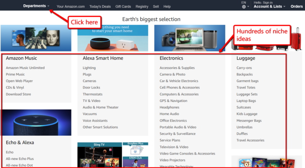
Task: Select Door Locks under Alexa Smart Home
Action: point(91,88)
